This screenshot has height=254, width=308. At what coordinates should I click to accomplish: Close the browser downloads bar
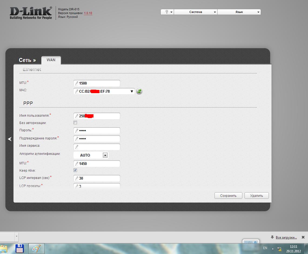point(303,237)
